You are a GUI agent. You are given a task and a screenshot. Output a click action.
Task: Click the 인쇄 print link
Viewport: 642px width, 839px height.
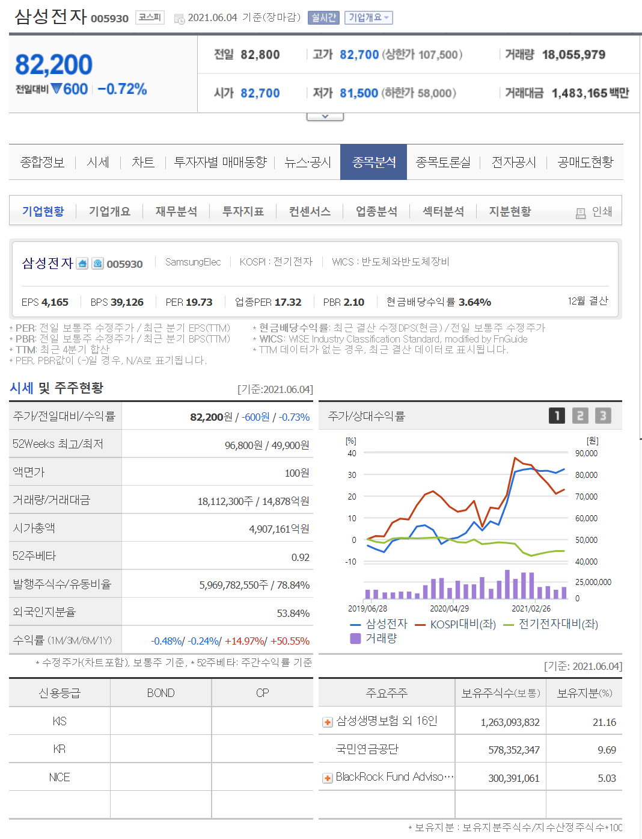coord(602,211)
